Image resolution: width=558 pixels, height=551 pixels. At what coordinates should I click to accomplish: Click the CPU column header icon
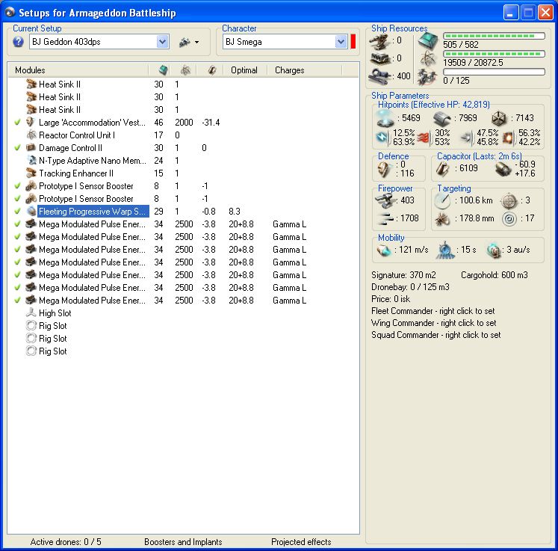tap(163, 70)
